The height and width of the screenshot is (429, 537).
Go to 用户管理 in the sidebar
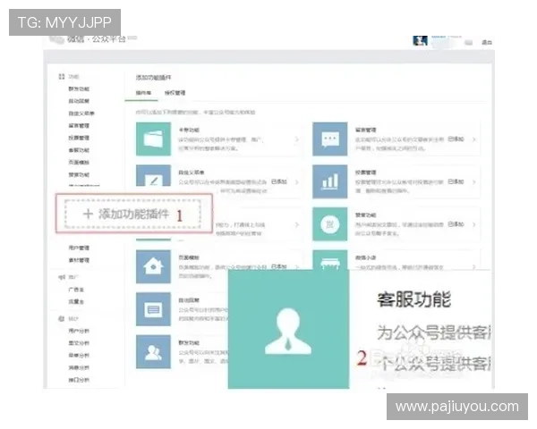click(79, 248)
